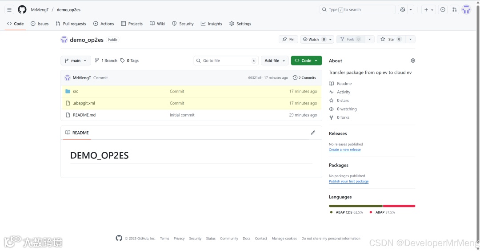Open green Code clone dropdown
The height and width of the screenshot is (251, 480).
pyautogui.click(x=306, y=61)
